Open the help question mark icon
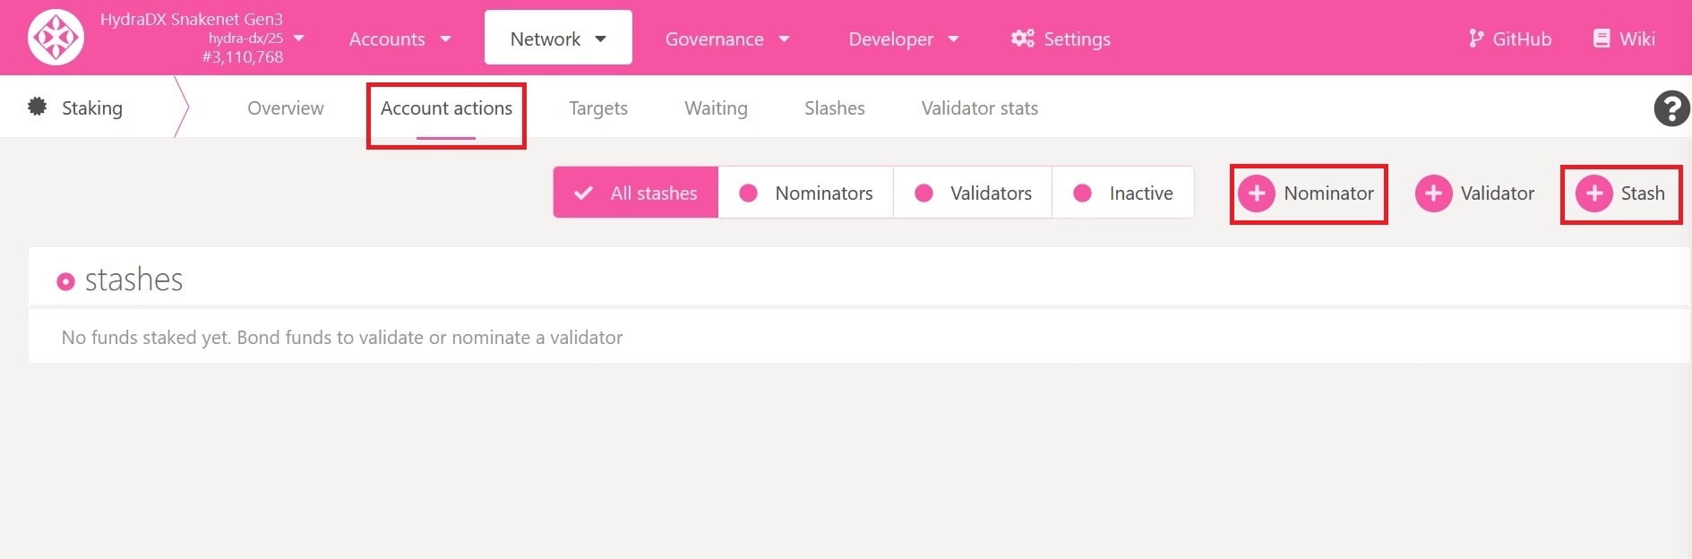This screenshot has height=559, width=1692. pyautogui.click(x=1671, y=108)
